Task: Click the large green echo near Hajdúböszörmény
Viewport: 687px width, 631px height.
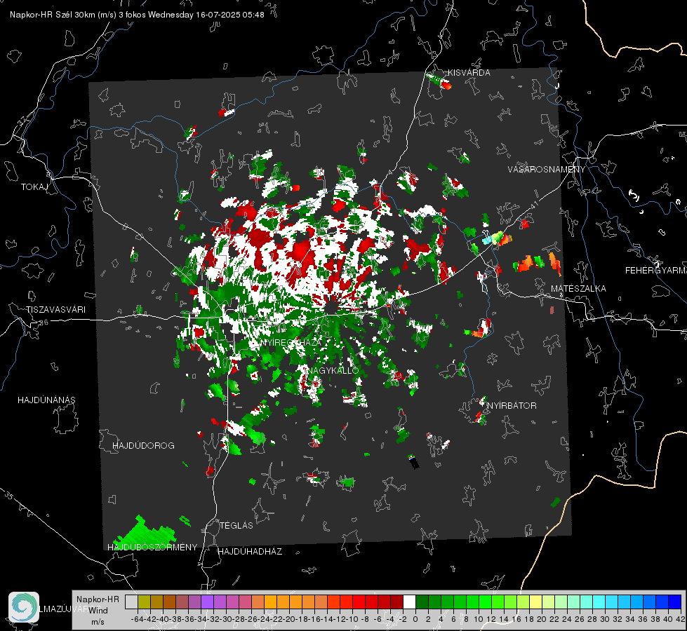Action: [x=145, y=531]
